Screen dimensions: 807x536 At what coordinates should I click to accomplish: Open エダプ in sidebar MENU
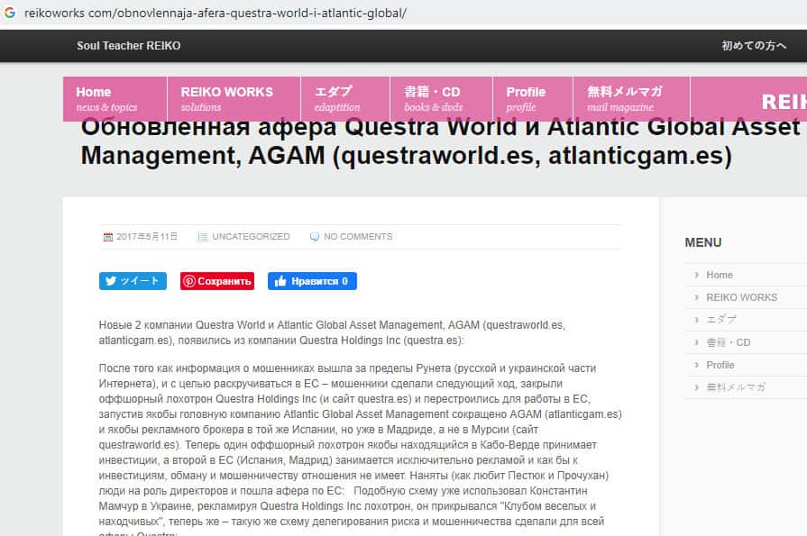pyautogui.click(x=721, y=320)
